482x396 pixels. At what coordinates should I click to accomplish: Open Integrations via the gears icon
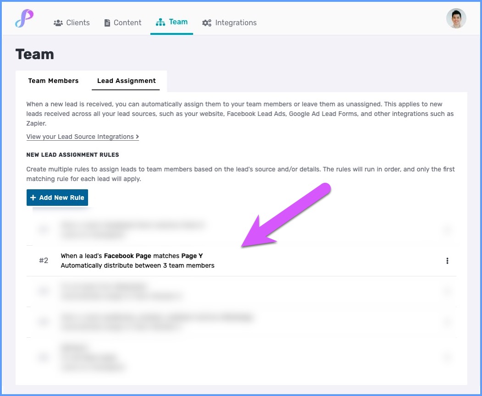[x=206, y=22]
